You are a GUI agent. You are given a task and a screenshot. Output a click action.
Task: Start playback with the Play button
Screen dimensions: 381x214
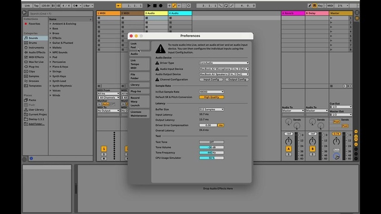pyautogui.click(x=149, y=5)
